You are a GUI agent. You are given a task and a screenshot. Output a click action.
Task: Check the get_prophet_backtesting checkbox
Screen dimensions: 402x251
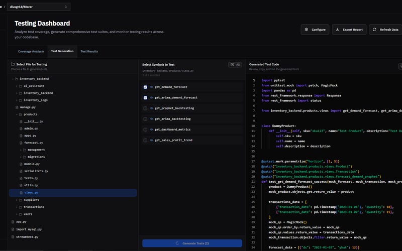(x=145, y=108)
